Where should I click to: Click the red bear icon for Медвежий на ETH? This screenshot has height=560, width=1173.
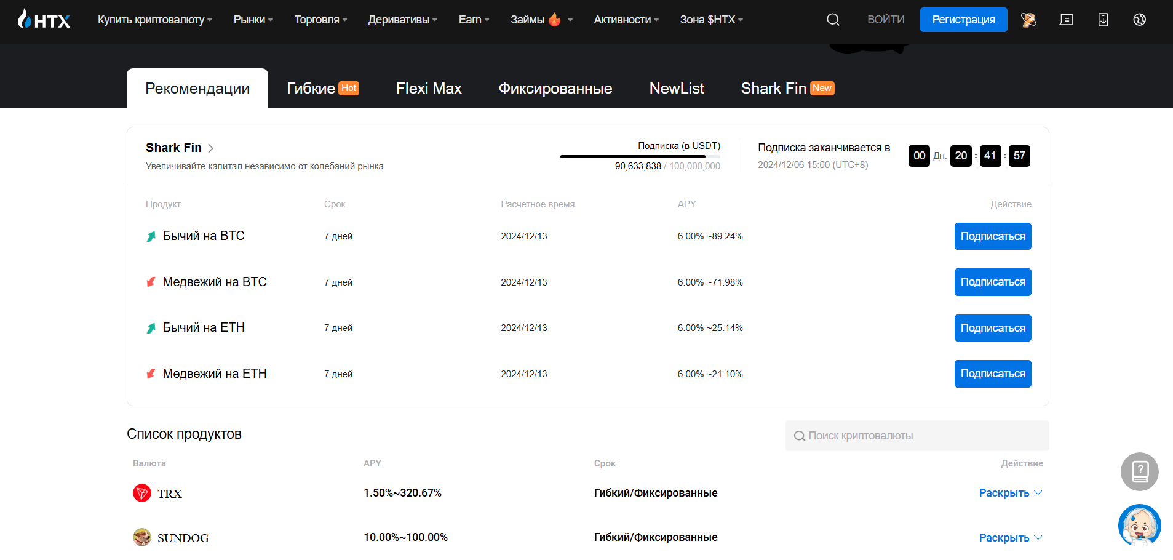pyautogui.click(x=151, y=374)
